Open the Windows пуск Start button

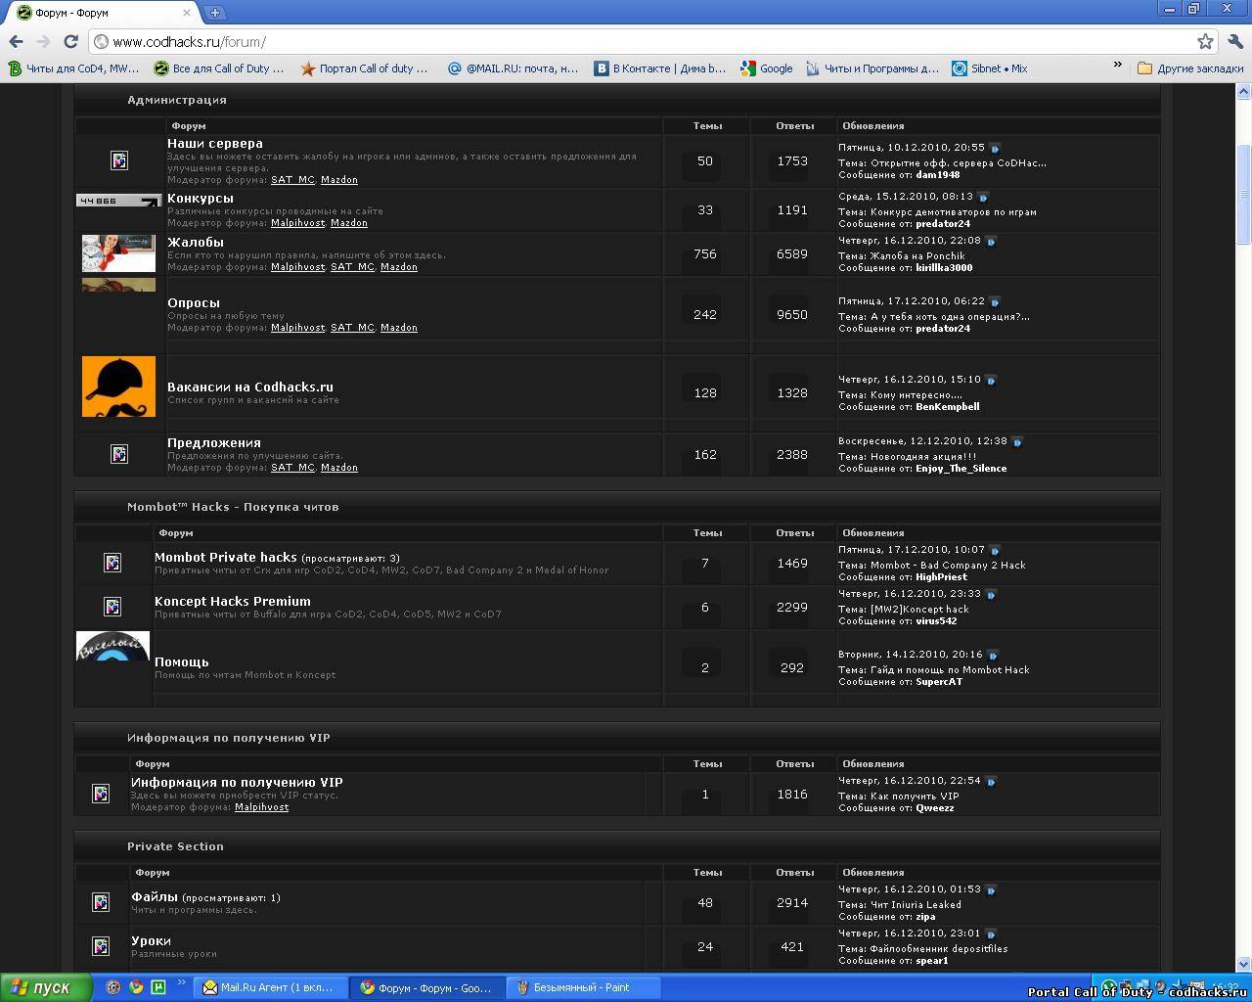click(46, 987)
